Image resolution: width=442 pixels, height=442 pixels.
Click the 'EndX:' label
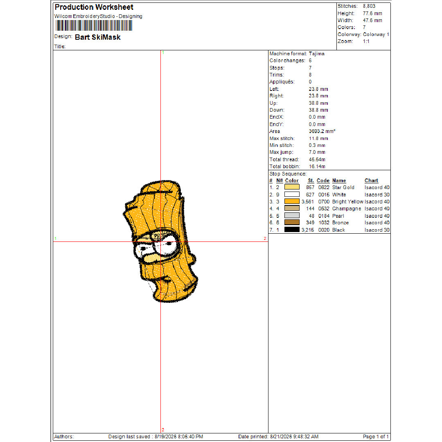(x=277, y=117)
